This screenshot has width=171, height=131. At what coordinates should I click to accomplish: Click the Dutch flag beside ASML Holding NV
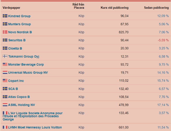(5, 105)
